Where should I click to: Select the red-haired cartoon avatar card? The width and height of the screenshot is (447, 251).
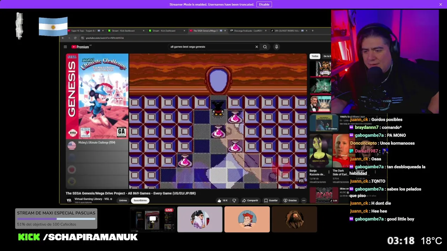tap(247, 219)
